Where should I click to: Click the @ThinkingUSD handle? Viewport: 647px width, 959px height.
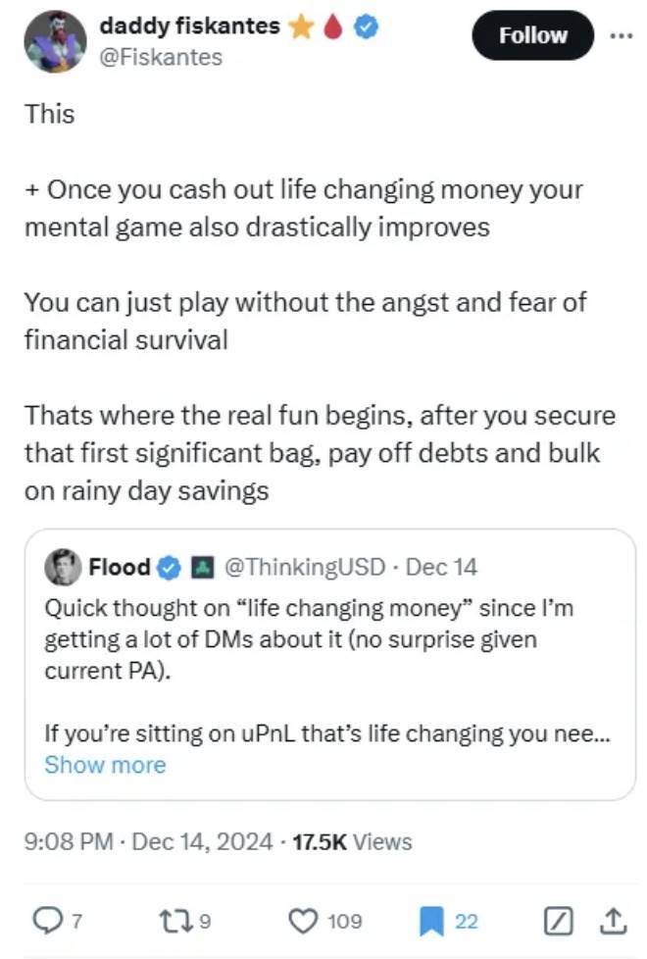pyautogui.click(x=309, y=567)
